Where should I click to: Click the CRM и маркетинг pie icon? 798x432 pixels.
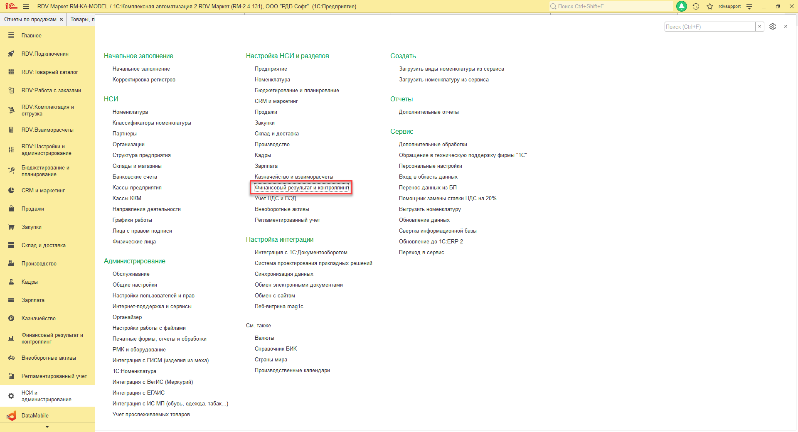pos(11,191)
